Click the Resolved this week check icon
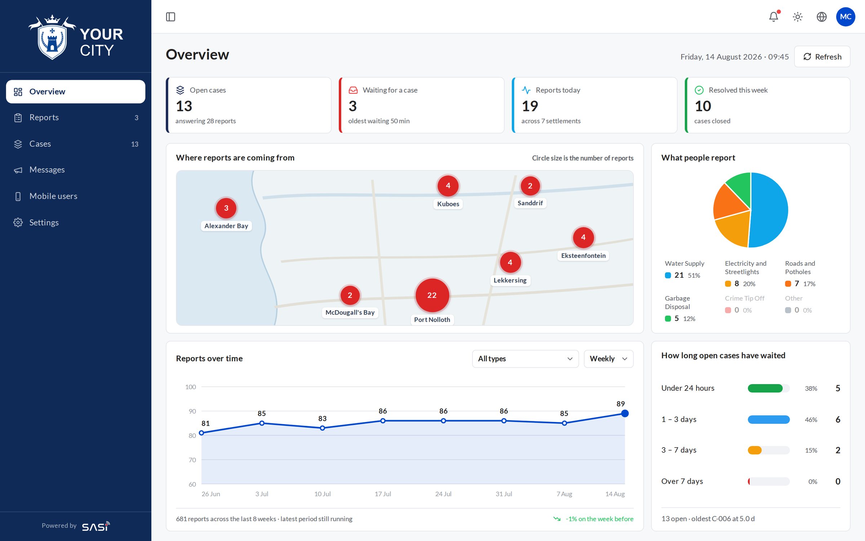865x541 pixels. [699, 90]
